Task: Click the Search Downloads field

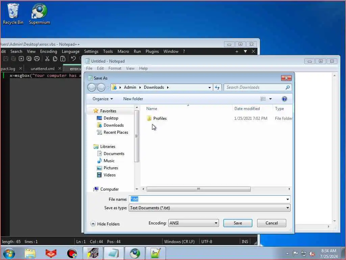Action: [x=255, y=88]
